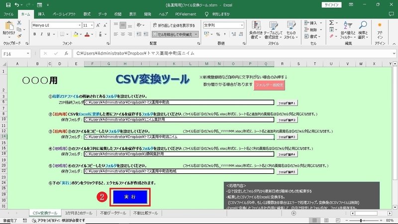Apply the red font color A
Viewport: 398px width, 224px height.
[x=87, y=34]
